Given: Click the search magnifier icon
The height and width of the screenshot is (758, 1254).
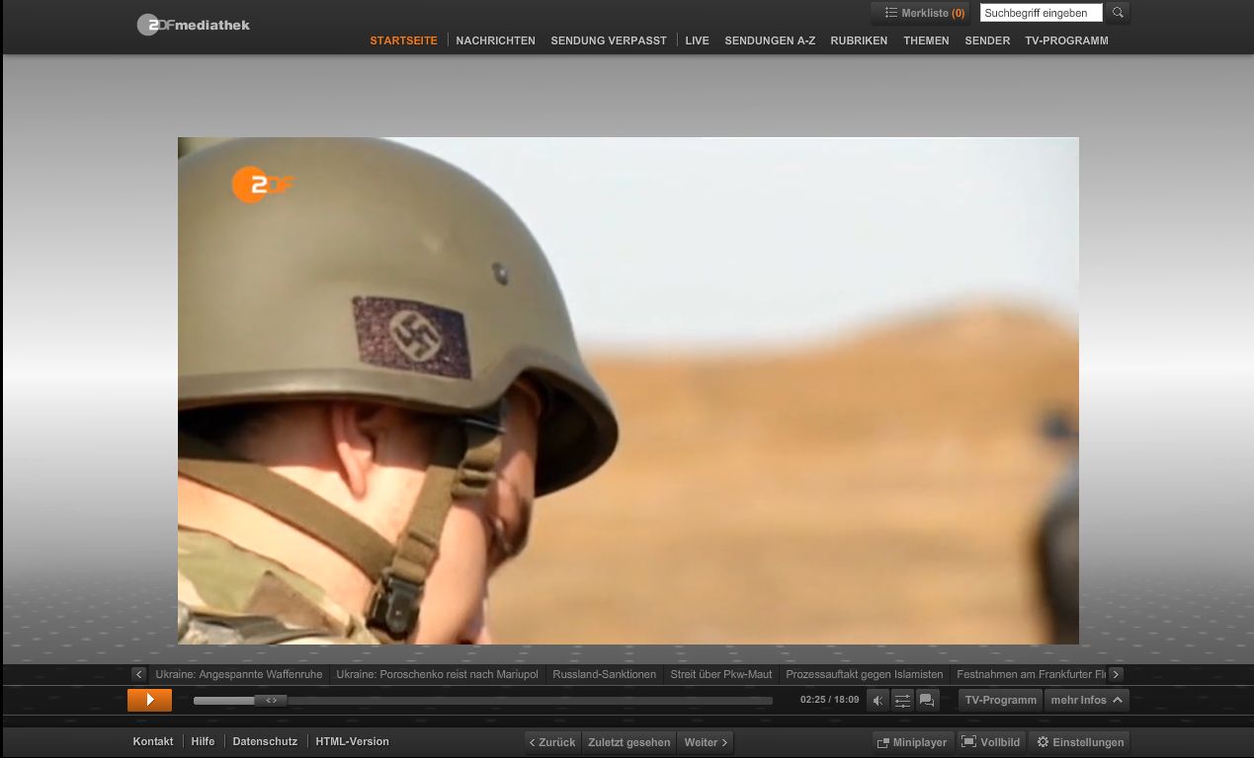Looking at the screenshot, I should [1118, 13].
